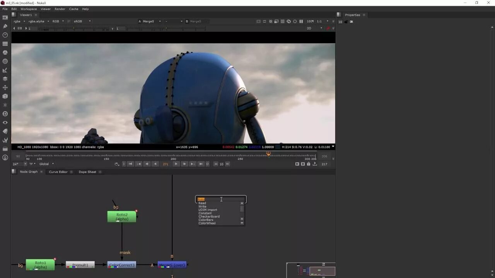Open the viewer composite mode dropdown
Image resolution: width=495 pixels, height=278 pixels.
click(x=173, y=22)
